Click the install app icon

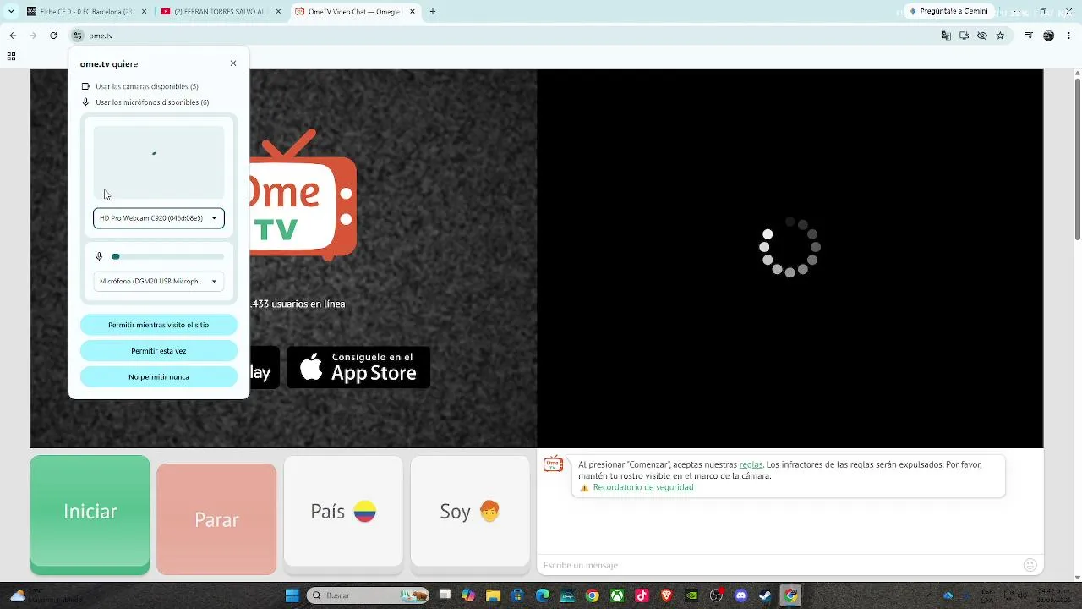[x=964, y=36]
